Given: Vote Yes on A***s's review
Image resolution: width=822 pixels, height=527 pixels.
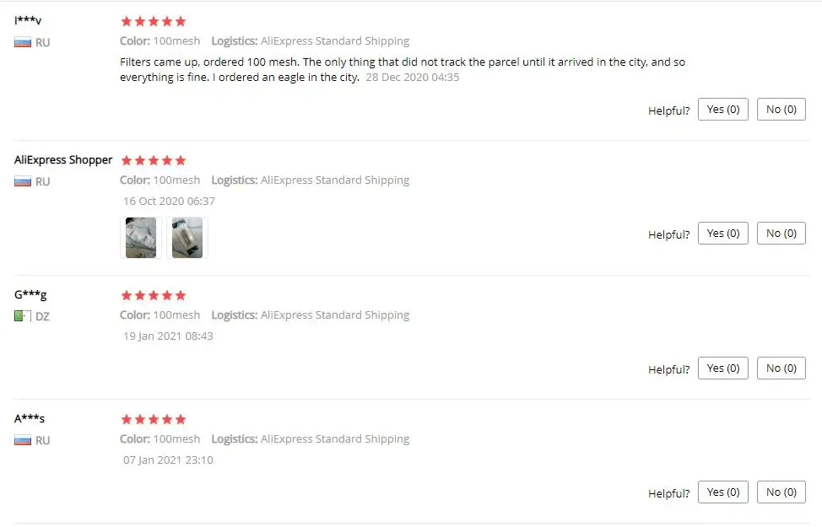Looking at the screenshot, I should [x=723, y=492].
